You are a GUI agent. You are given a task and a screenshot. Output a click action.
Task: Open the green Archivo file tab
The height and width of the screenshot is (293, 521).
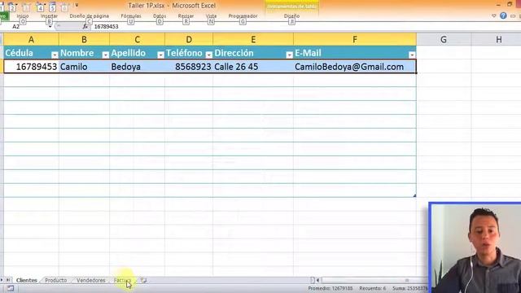point(4,16)
